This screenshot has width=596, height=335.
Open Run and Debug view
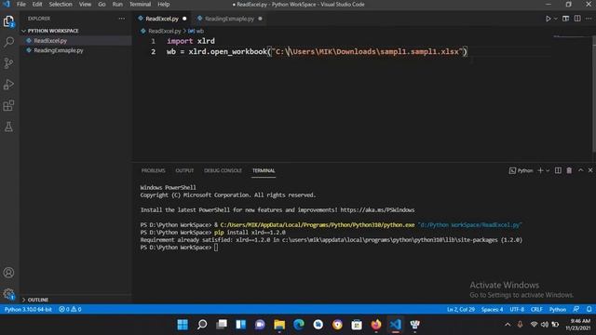8,85
